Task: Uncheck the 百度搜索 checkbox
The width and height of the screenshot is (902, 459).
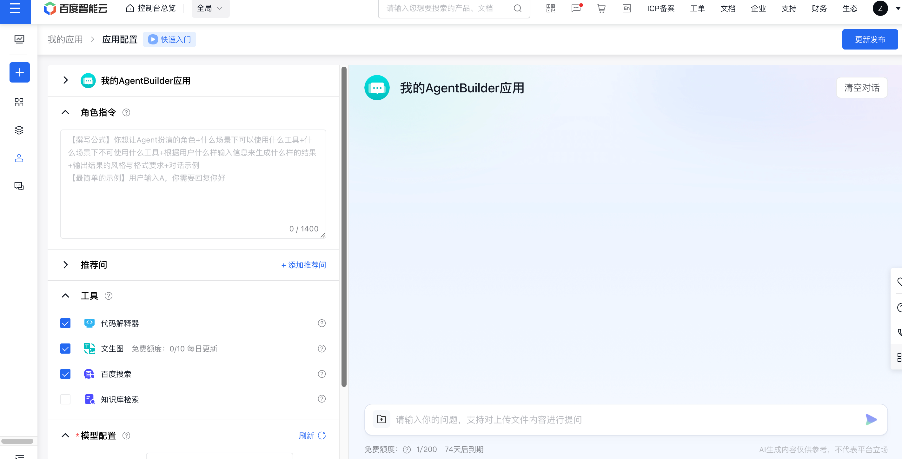Action: point(65,374)
